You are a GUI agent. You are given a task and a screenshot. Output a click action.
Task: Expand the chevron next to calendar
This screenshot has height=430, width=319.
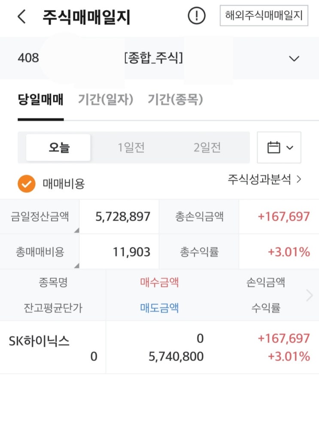[290, 148]
